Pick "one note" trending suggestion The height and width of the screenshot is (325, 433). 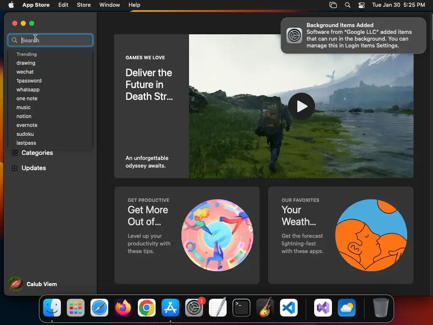[27, 98]
